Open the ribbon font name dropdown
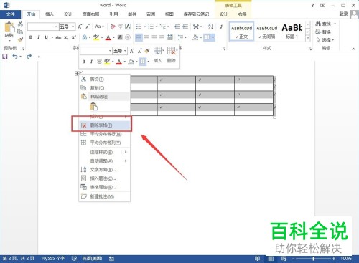Viewport: 359px width, 263px height. pyautogui.click(x=57, y=27)
